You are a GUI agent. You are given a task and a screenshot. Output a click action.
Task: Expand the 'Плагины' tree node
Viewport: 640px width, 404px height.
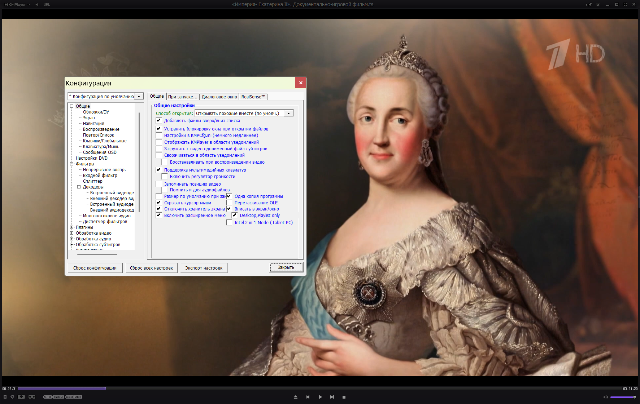click(71, 227)
